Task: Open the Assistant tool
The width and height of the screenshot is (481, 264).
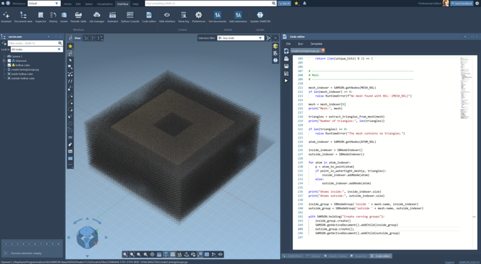Action: pyautogui.click(x=6, y=16)
